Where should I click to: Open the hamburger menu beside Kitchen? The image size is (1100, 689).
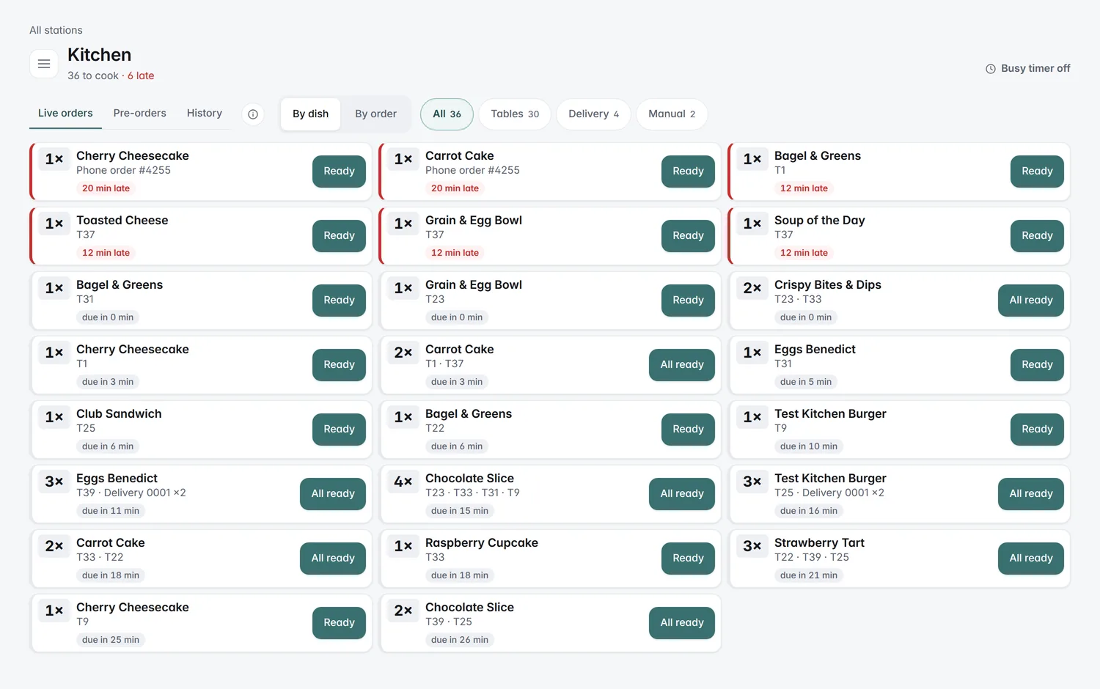click(44, 64)
